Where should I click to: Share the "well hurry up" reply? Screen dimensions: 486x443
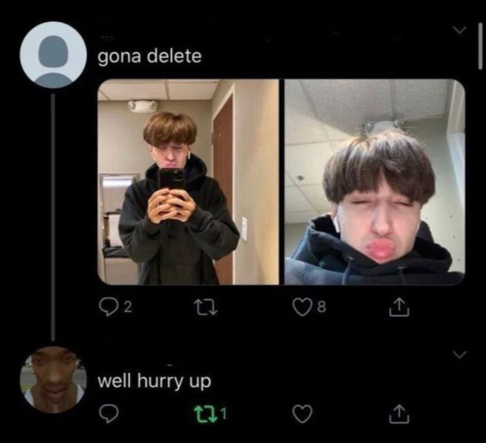point(399,414)
